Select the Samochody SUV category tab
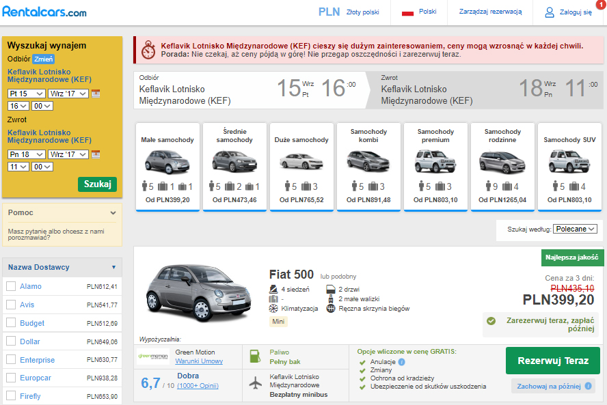The width and height of the screenshot is (607, 405). coord(570,167)
